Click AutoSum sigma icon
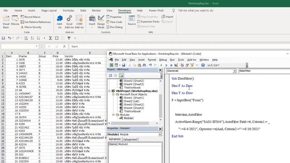This screenshot has width=290, height=163. pyautogui.click(x=50, y=38)
